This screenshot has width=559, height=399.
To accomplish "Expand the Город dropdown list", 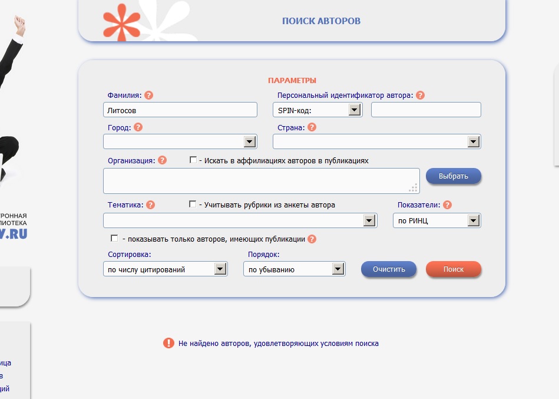I will [249, 141].
